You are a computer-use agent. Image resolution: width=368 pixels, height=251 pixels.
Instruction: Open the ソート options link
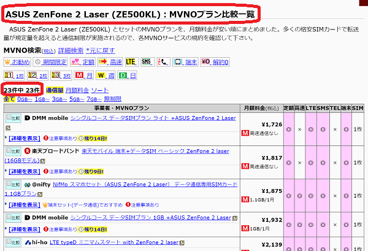[100, 90]
